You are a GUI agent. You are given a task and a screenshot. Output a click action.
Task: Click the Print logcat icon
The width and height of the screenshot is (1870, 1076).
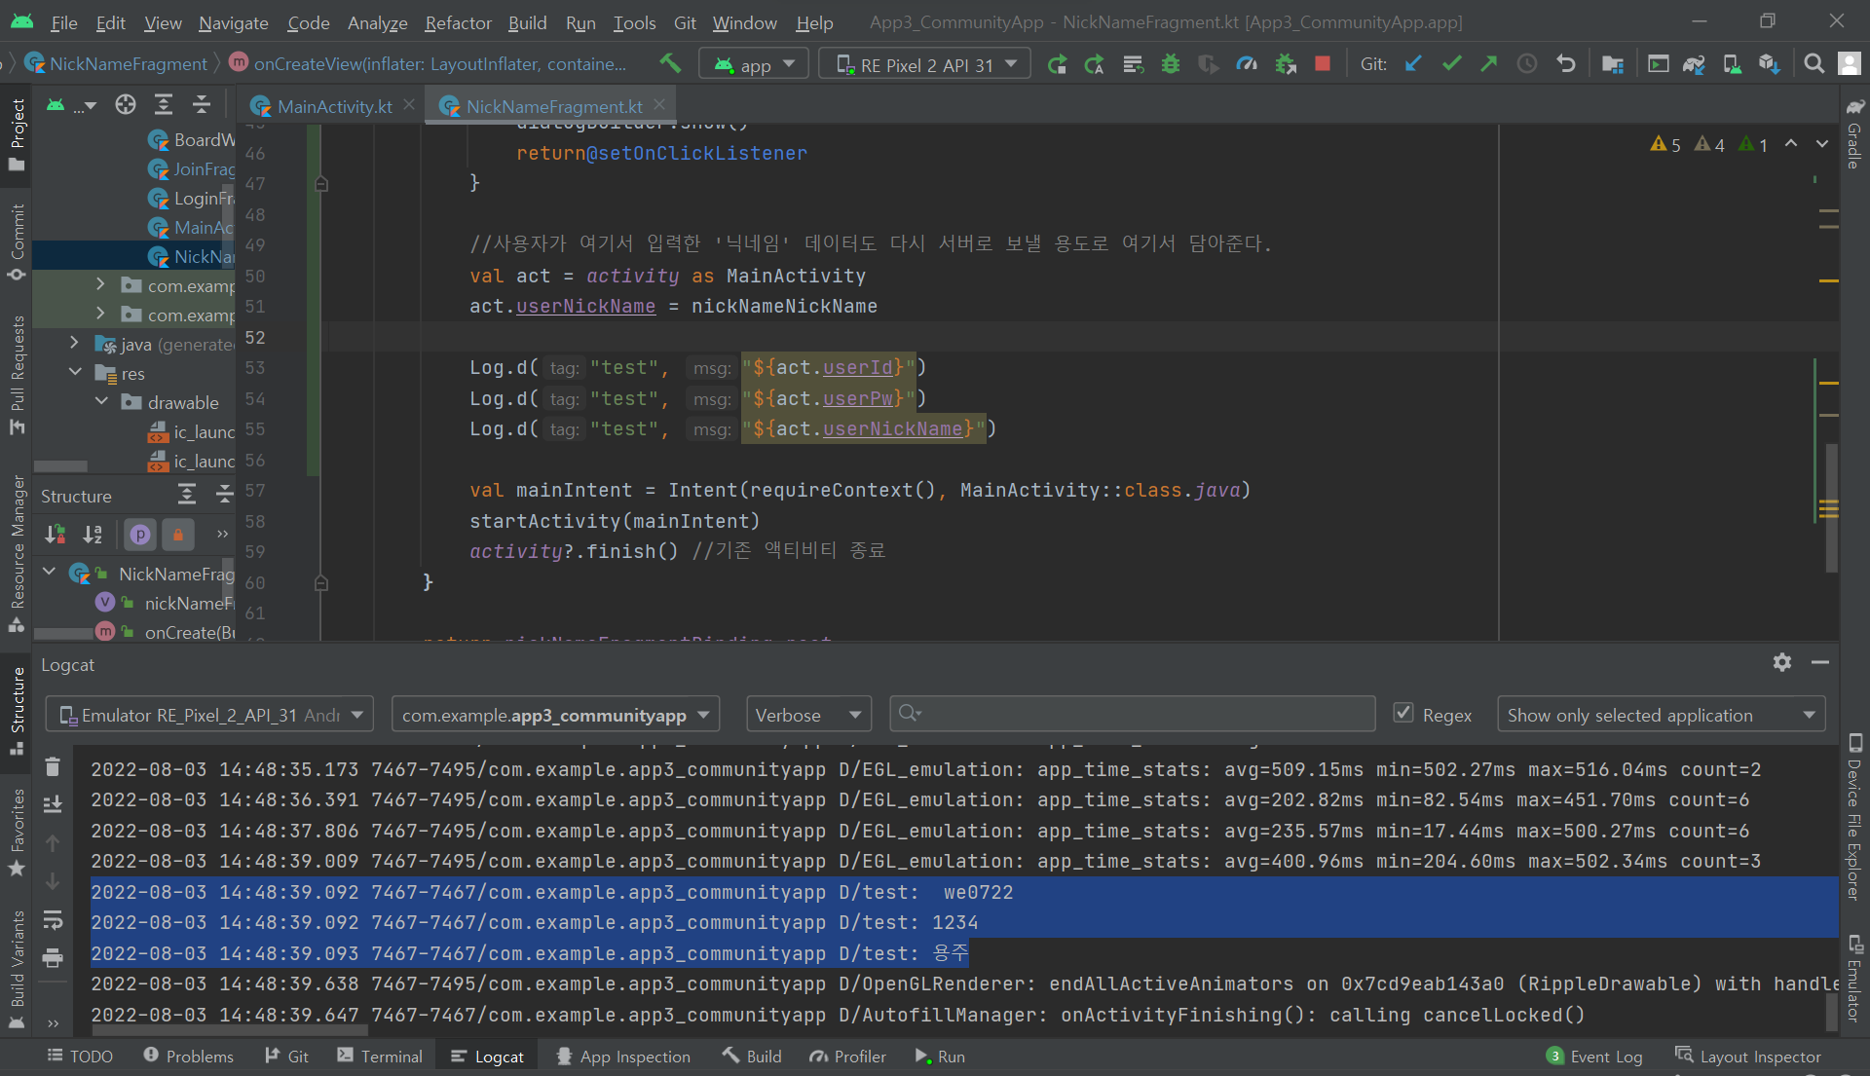[53, 959]
